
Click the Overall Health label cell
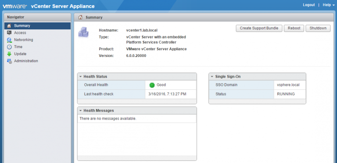pos(111,85)
